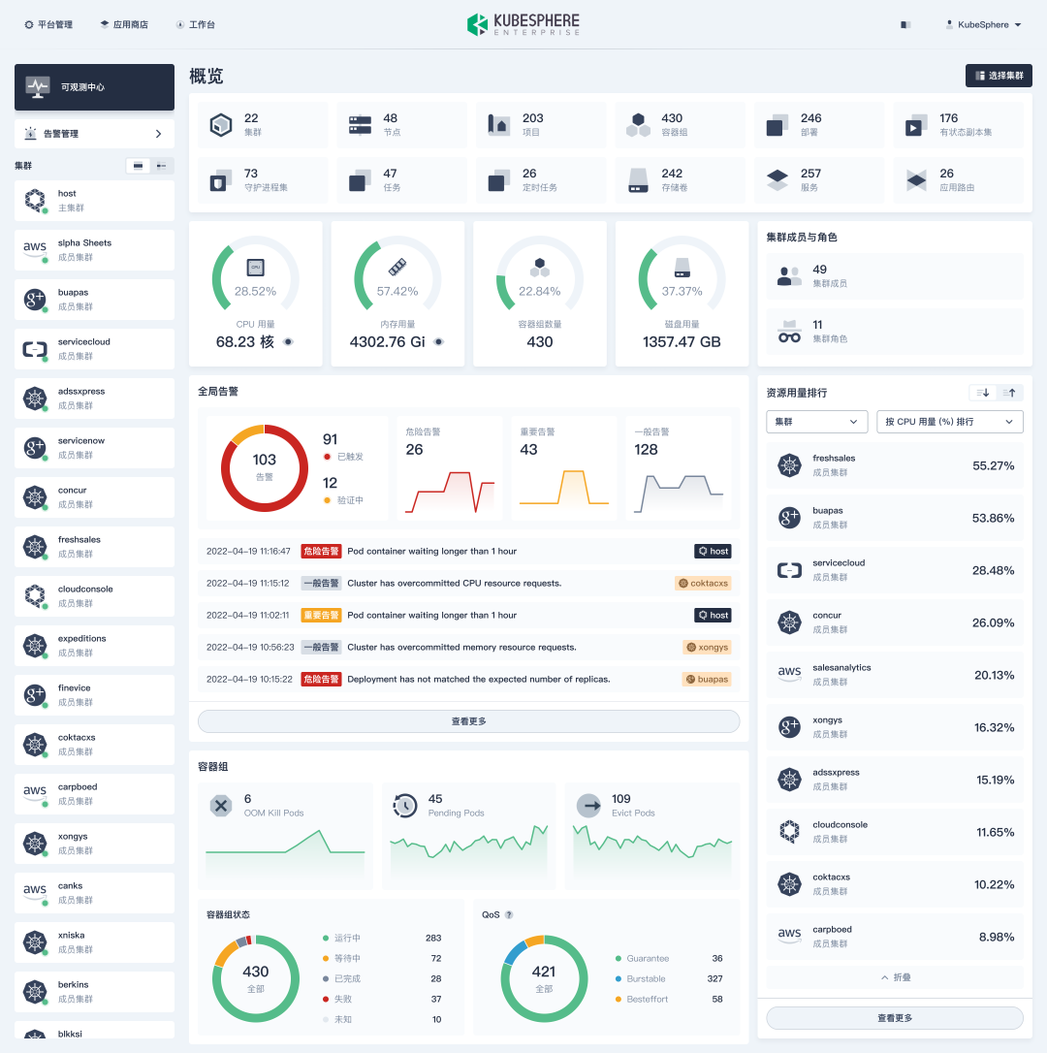Click the 103 alerts donut chart
Viewport: 1047px width, 1053px height.
pyautogui.click(x=264, y=467)
